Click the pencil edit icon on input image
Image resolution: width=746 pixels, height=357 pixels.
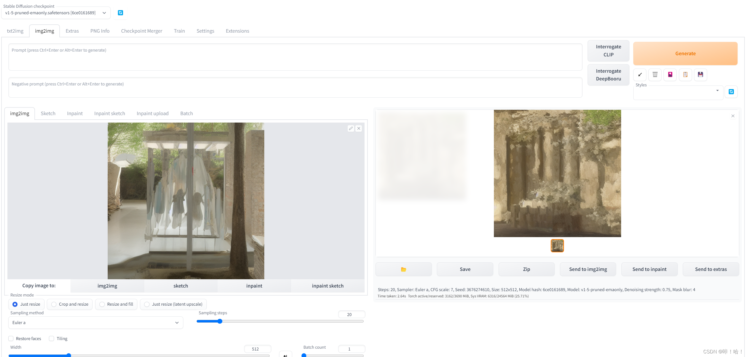tap(351, 128)
